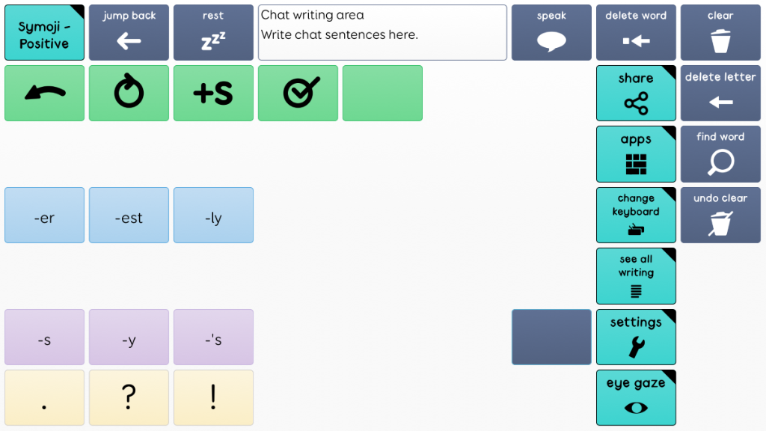Open the apps grid
Image resolution: width=766 pixels, height=431 pixels.
[x=636, y=154]
